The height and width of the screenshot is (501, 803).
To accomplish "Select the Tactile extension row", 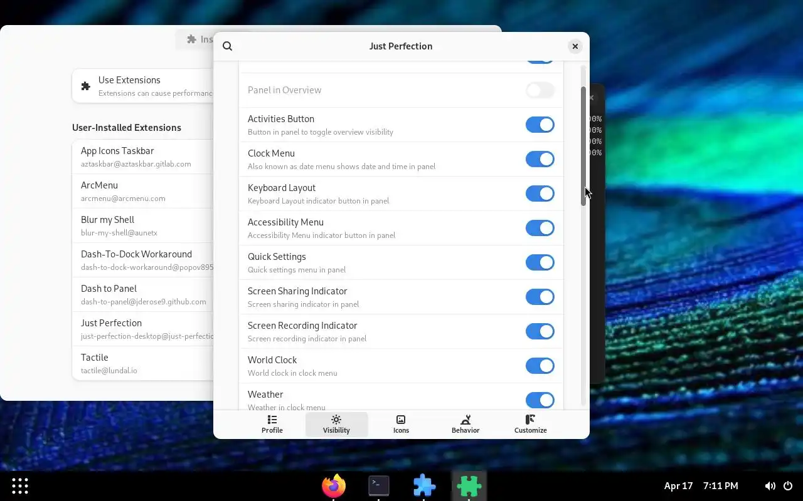I will click(x=143, y=363).
